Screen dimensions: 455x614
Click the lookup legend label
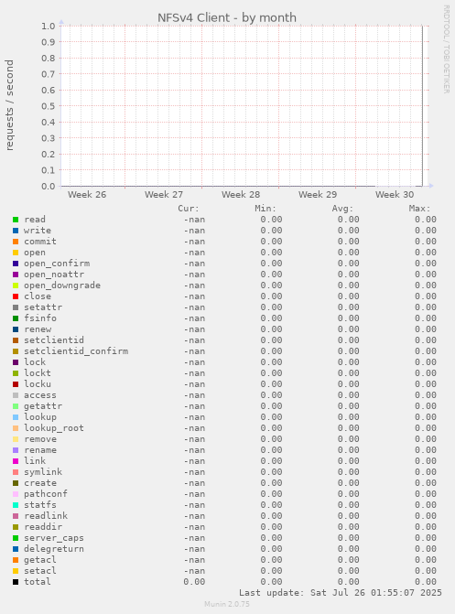[x=40, y=417]
